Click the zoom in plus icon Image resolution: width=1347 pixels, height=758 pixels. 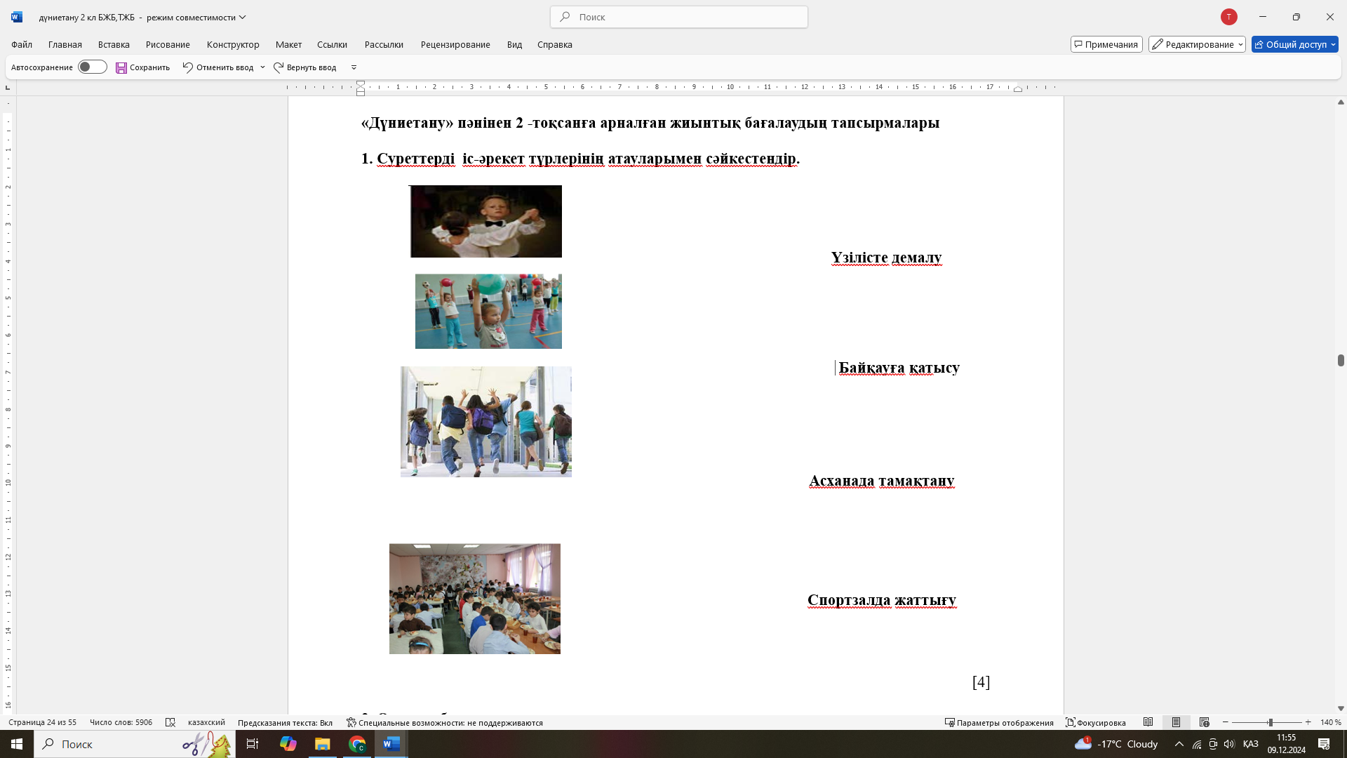(x=1308, y=722)
